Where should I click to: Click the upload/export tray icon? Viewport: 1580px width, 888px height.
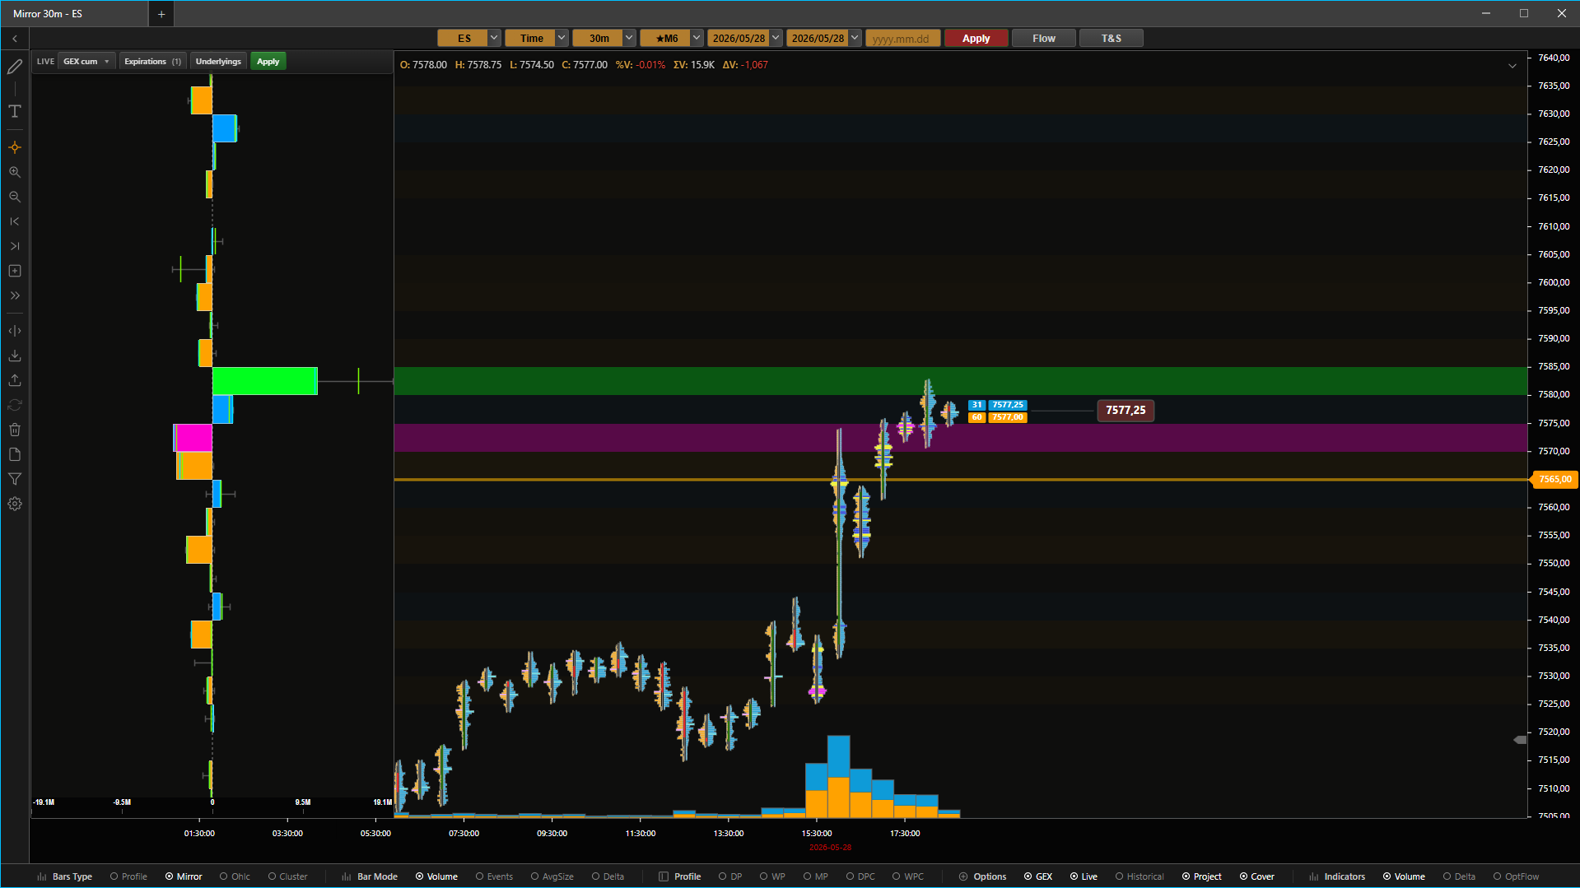[x=15, y=380]
